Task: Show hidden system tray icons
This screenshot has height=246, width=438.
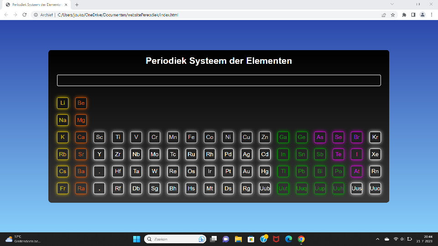Action: point(377,239)
